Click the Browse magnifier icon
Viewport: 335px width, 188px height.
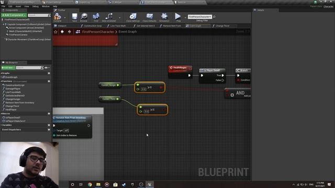click(x=84, y=17)
